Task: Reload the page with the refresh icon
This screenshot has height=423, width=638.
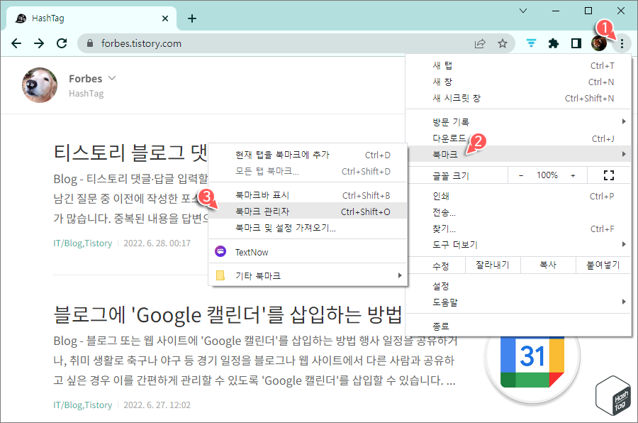Action: point(62,43)
